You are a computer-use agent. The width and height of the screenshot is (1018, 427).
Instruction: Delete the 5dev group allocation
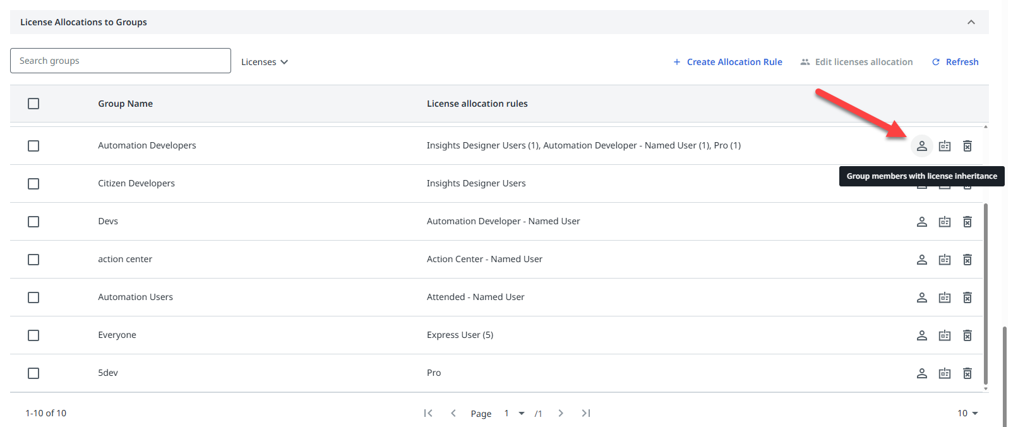click(967, 373)
